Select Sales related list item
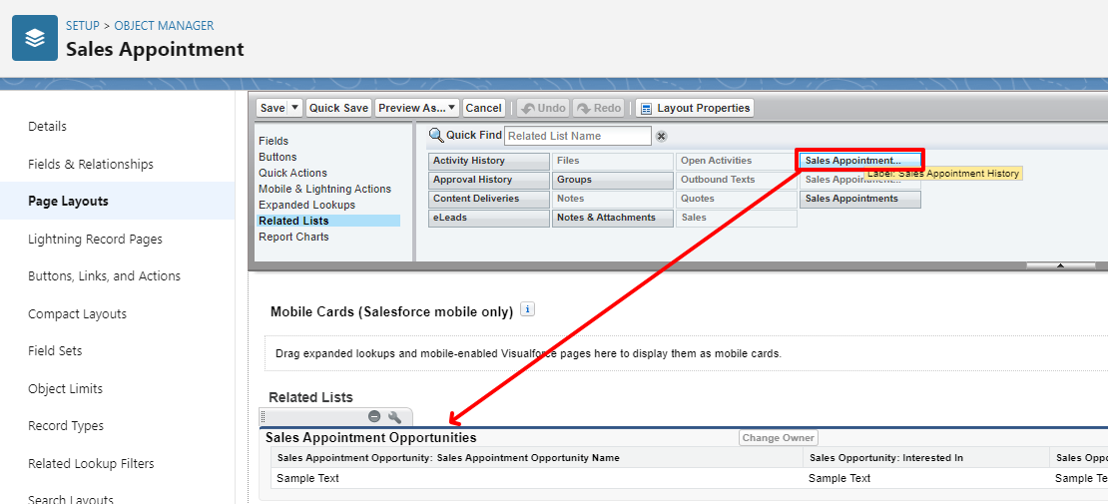 tap(737, 218)
